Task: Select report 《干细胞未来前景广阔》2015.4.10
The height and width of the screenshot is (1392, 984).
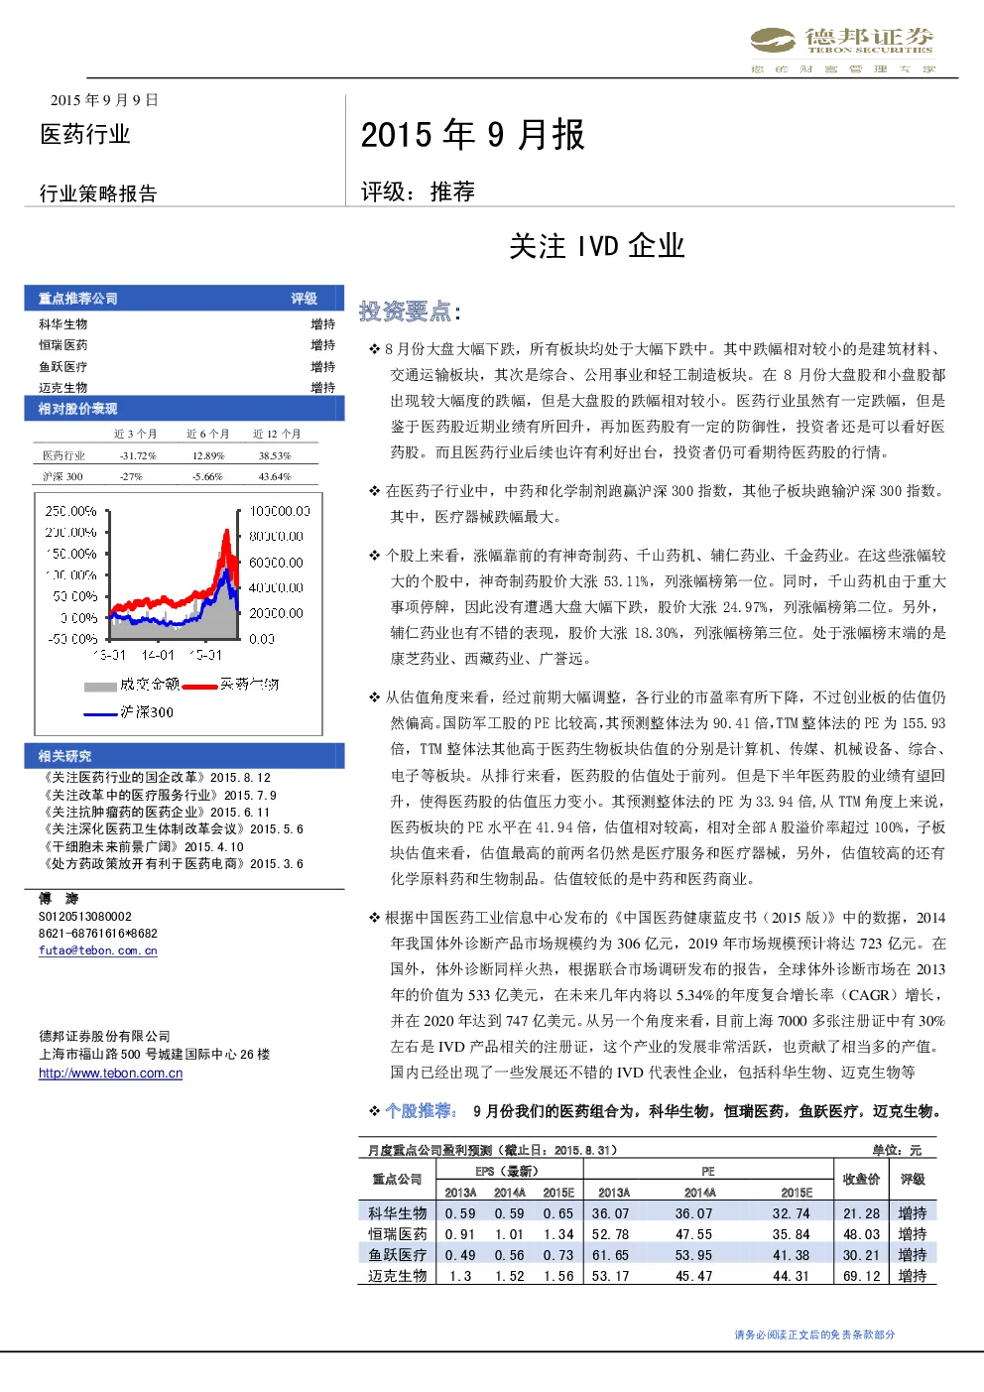Action: [141, 847]
